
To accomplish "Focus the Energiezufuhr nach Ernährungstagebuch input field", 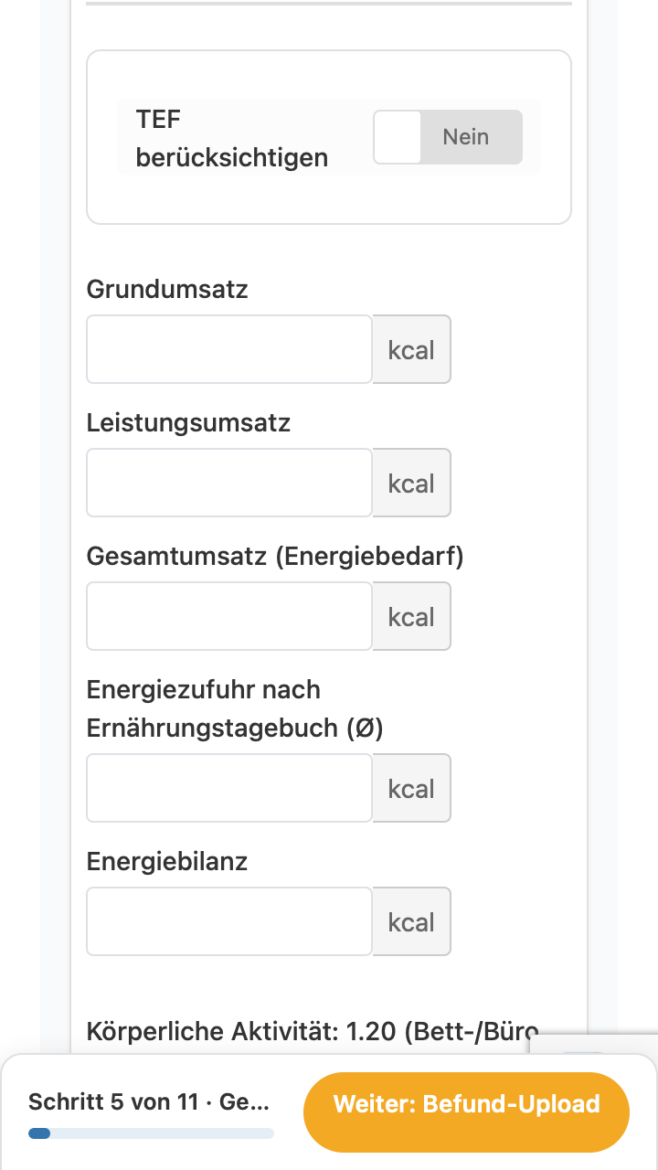I will pos(229,788).
